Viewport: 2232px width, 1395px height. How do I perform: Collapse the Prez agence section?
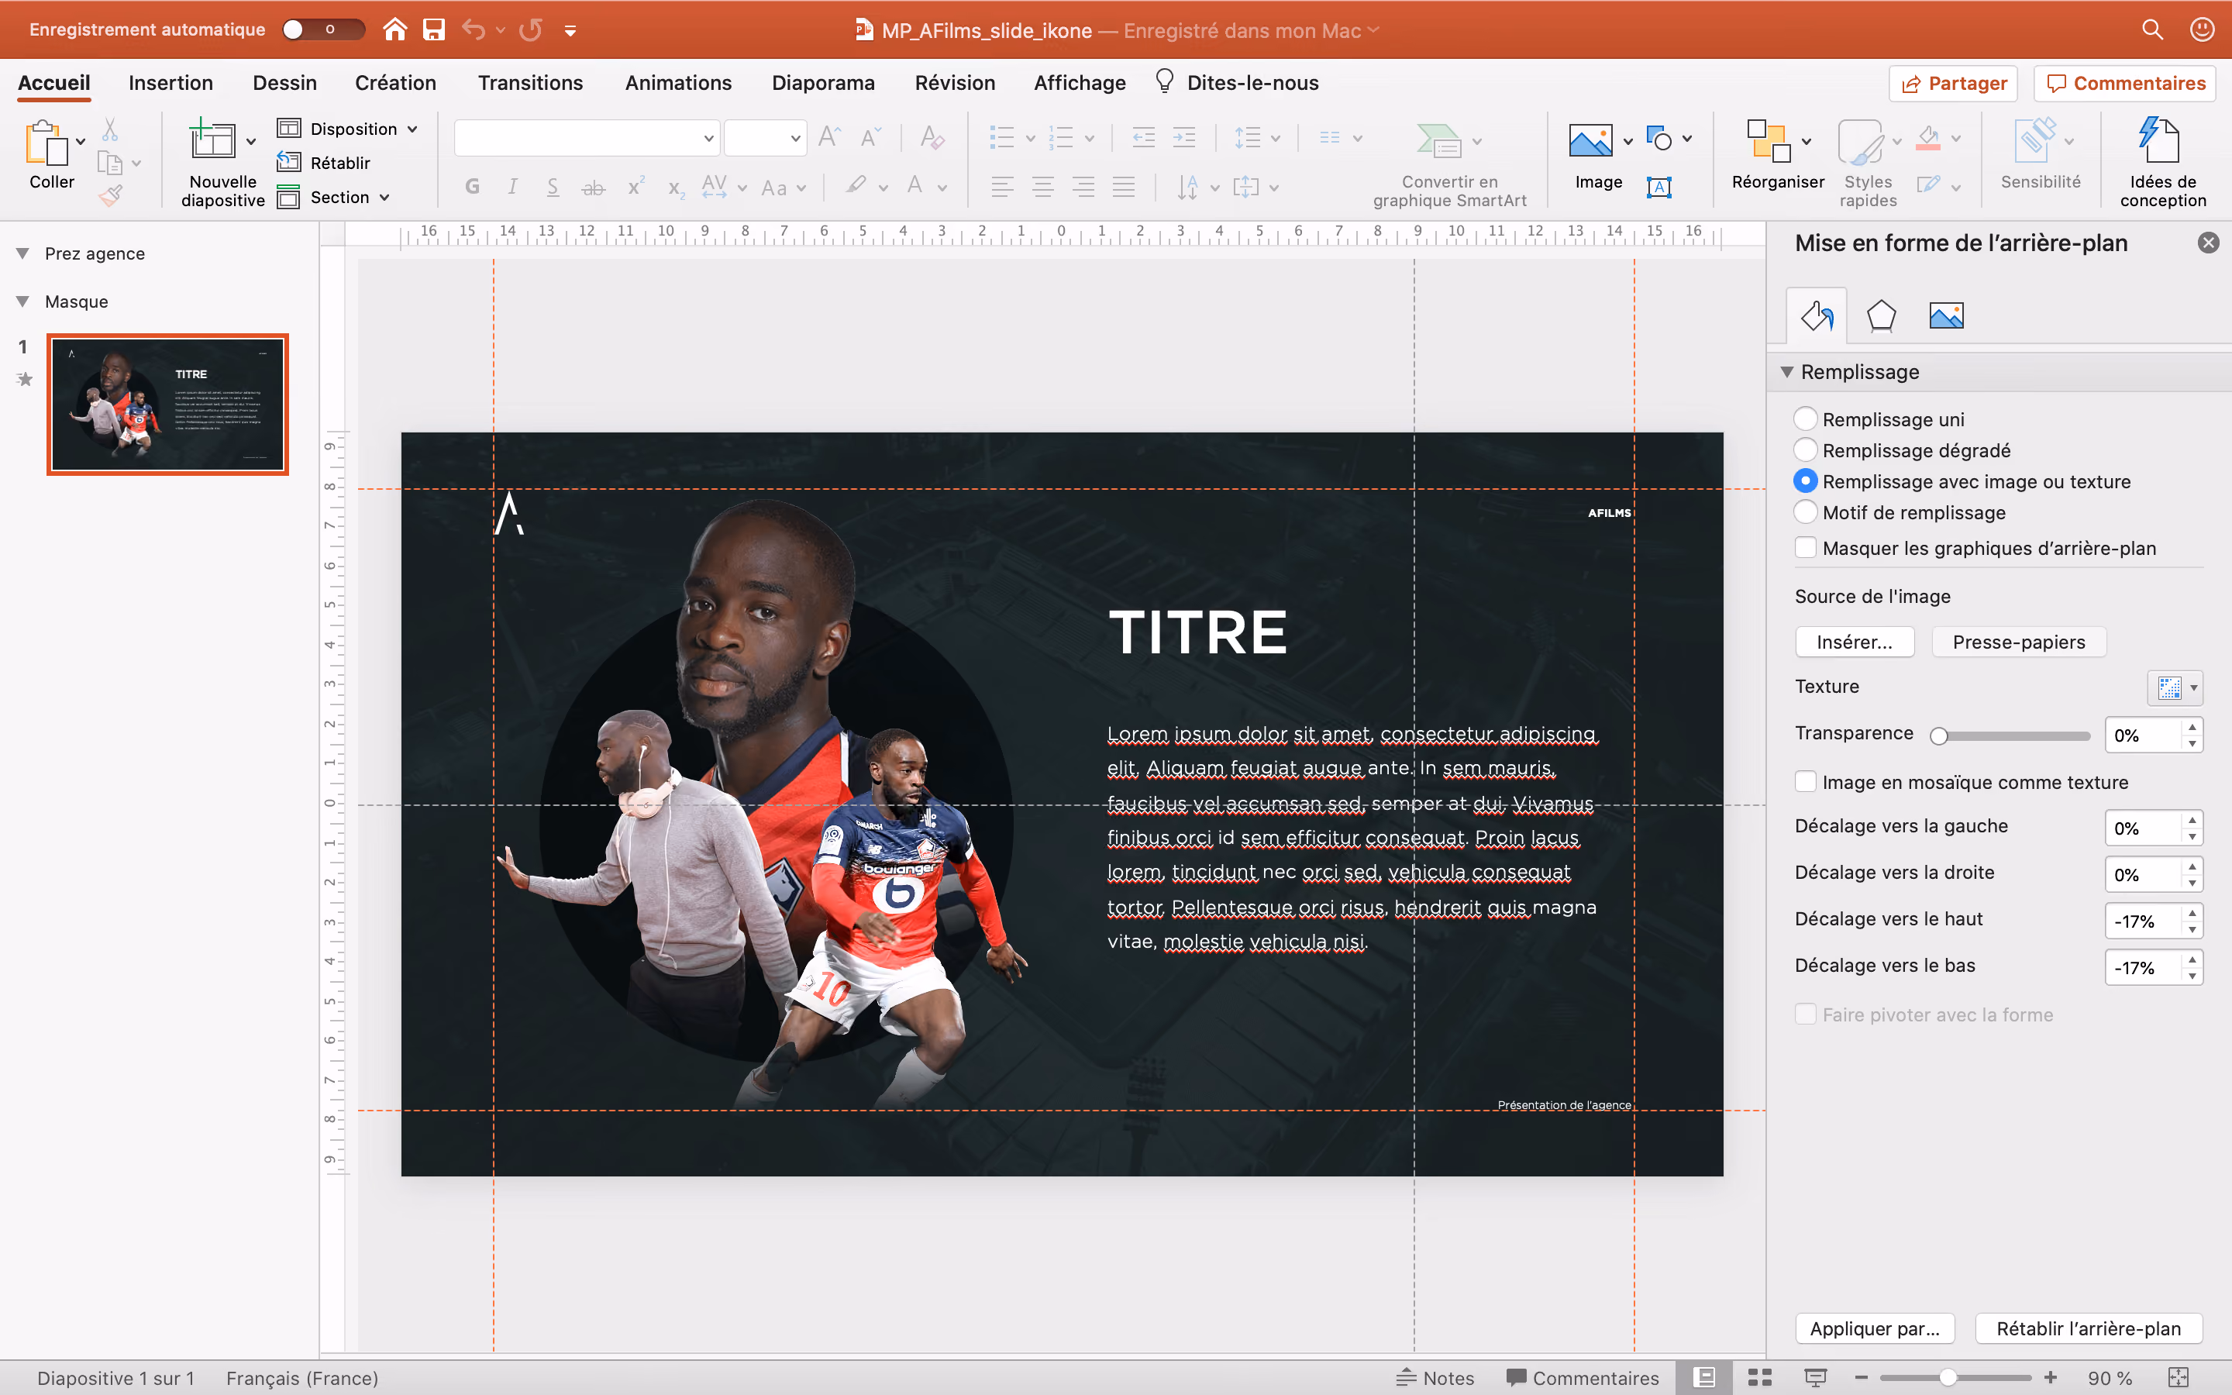(23, 253)
